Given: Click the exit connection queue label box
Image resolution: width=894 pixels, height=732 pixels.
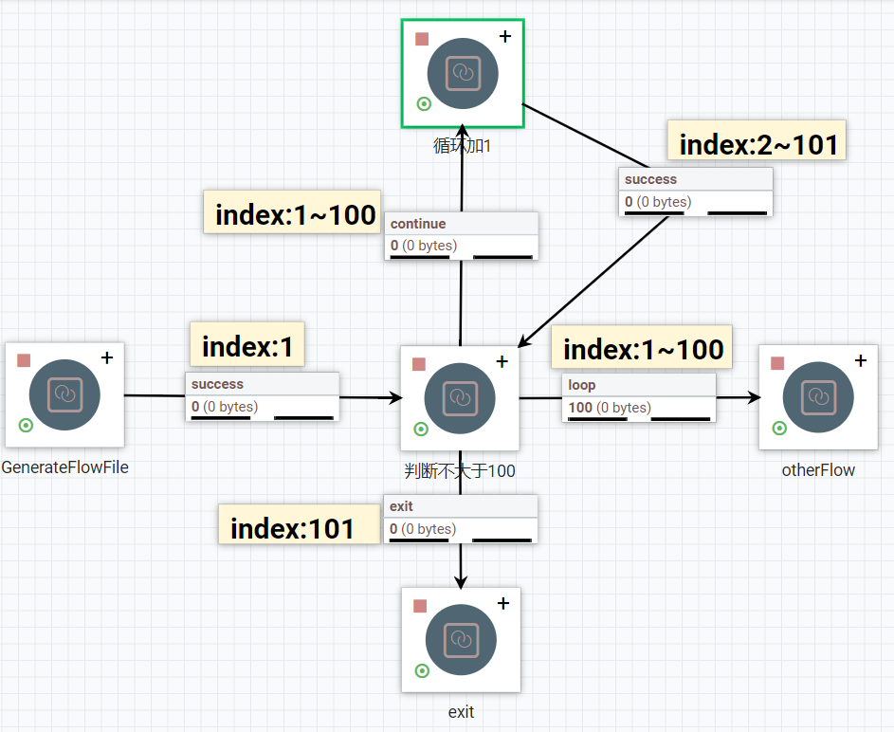Looking at the screenshot, I should pyautogui.click(x=461, y=519).
